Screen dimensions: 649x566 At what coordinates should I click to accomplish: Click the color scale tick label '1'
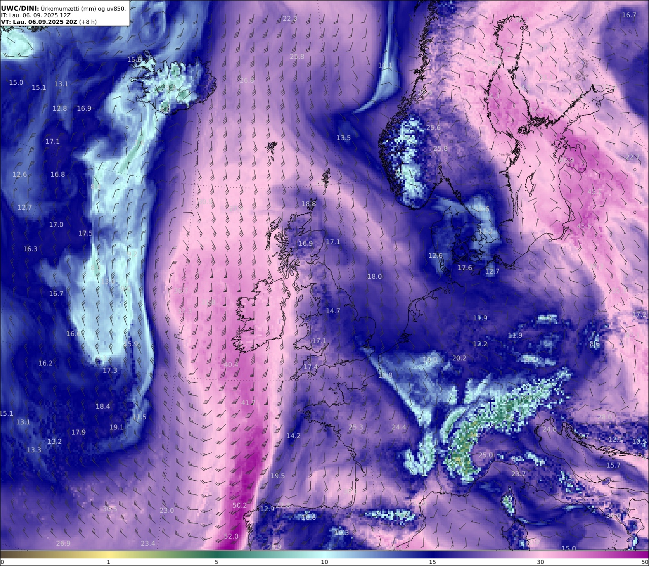[x=109, y=562]
